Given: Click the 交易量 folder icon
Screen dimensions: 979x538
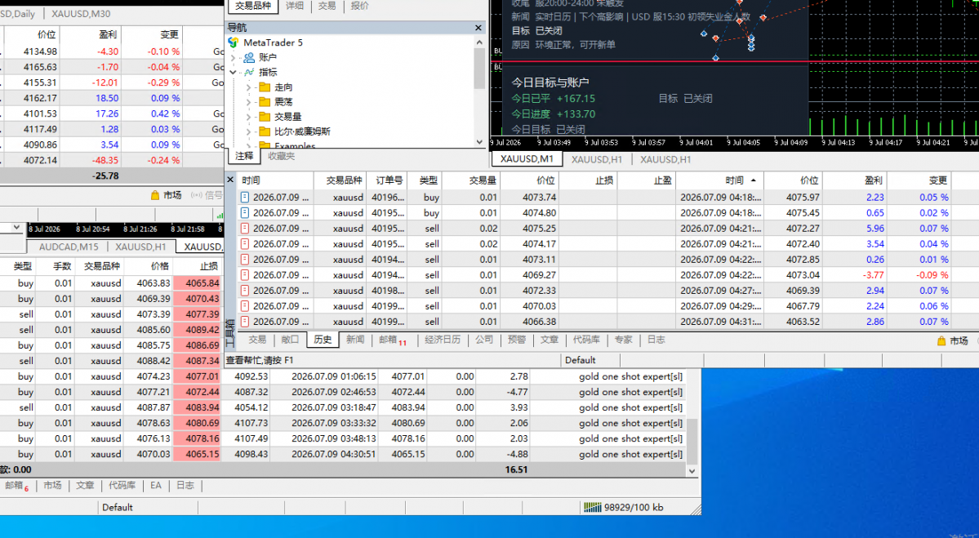Looking at the screenshot, I should tap(265, 117).
